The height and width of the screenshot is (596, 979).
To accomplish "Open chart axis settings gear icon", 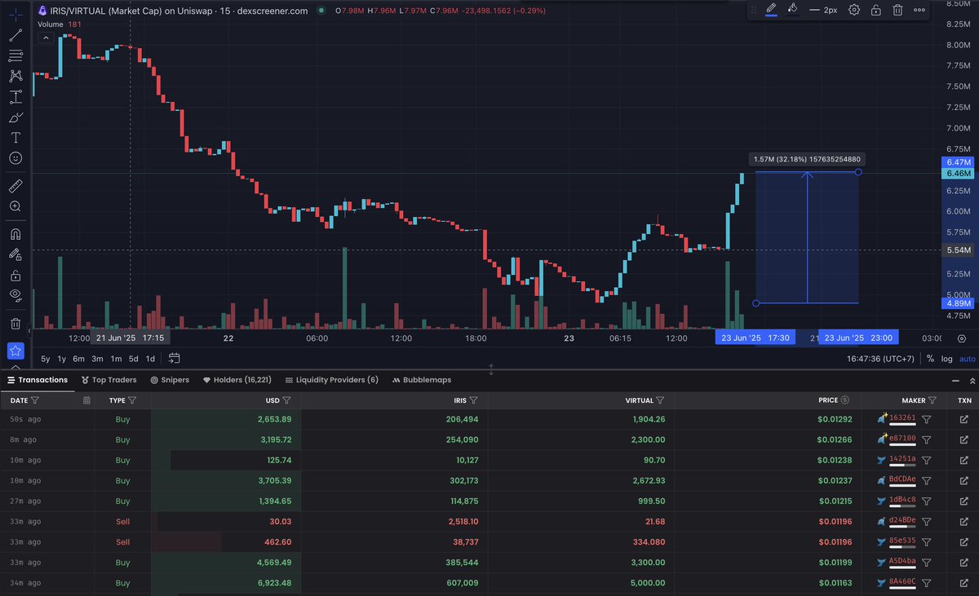I will [963, 338].
